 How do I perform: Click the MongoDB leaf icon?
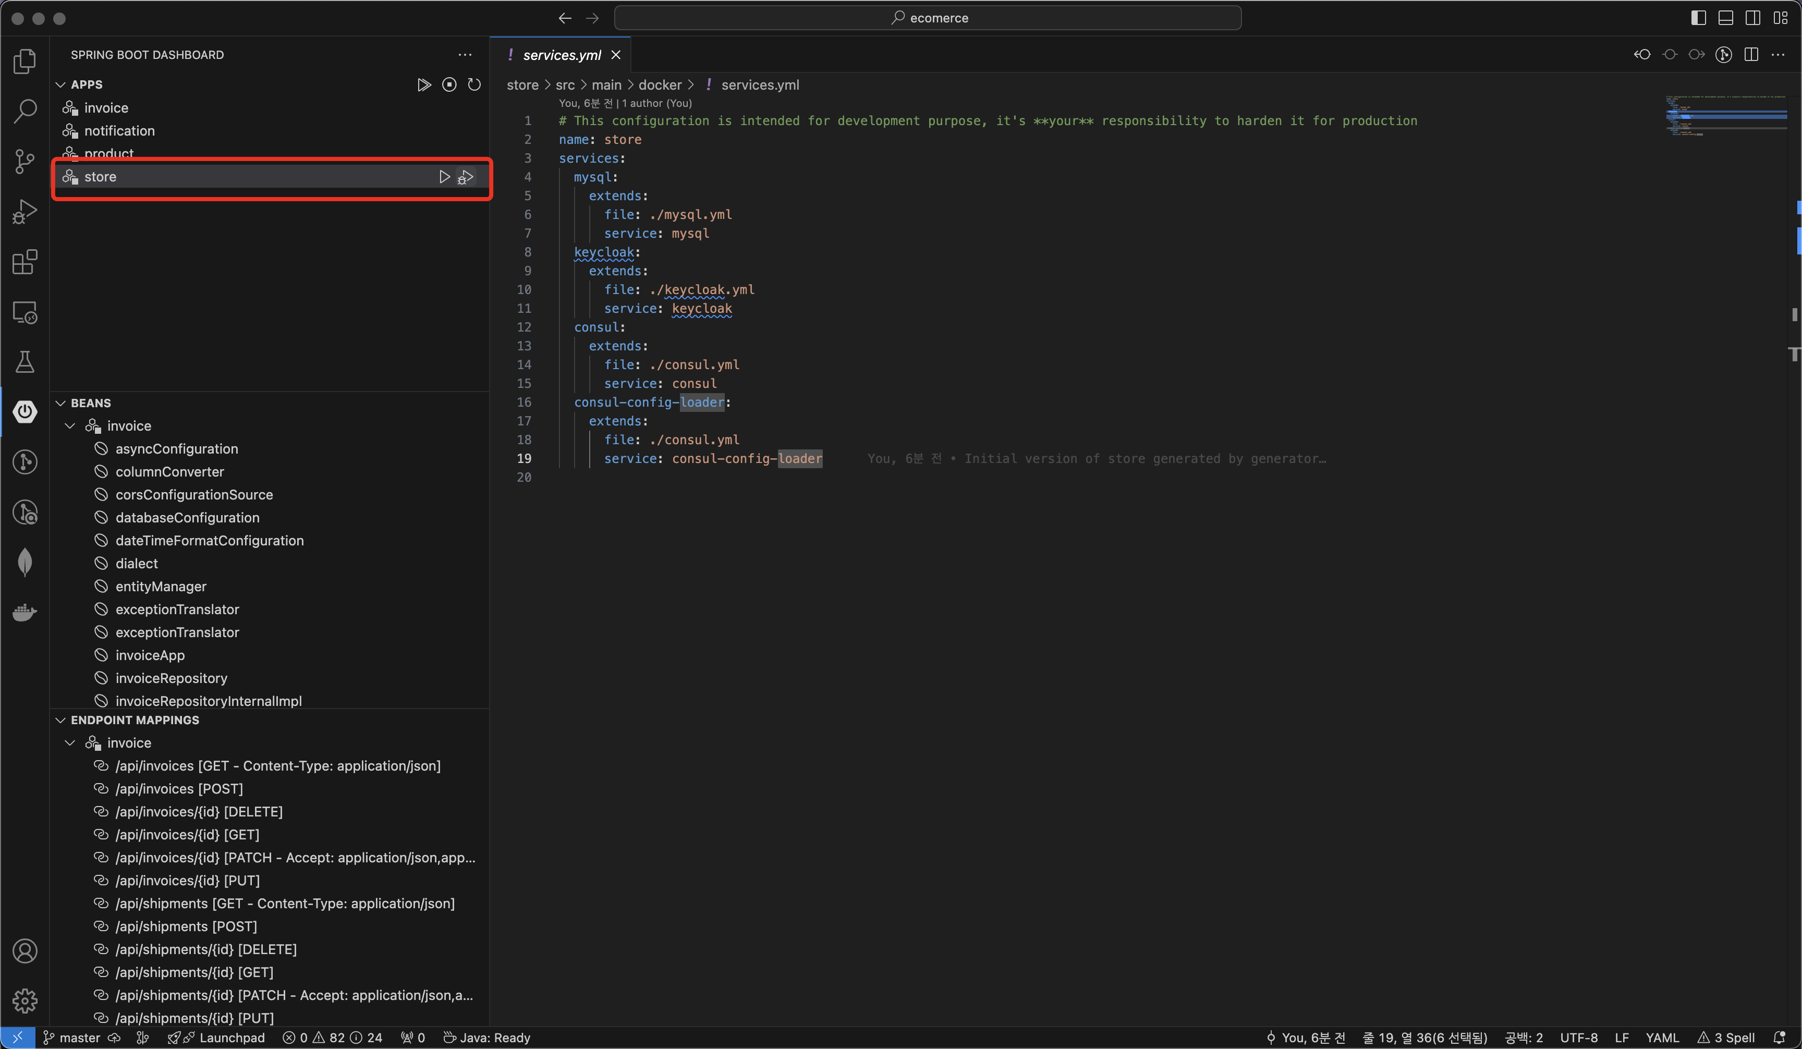[25, 562]
